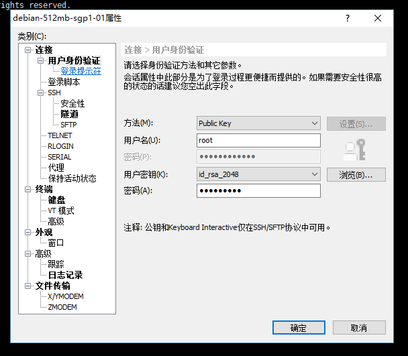The height and width of the screenshot is (356, 408).
Task: Open the SFTP settings category
Action: pos(68,125)
